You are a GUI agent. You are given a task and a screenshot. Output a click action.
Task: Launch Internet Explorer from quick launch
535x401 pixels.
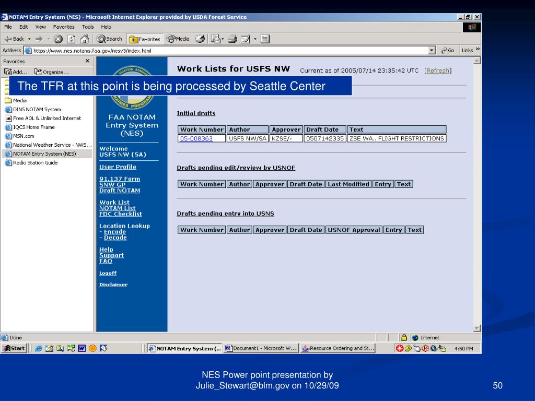click(39, 348)
